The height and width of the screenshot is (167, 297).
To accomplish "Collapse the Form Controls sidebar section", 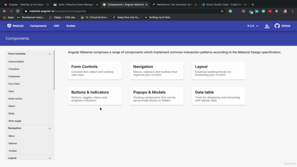I will tap(50, 54).
